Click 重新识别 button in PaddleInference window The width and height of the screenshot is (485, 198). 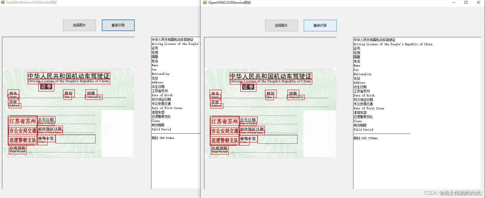tap(118, 25)
